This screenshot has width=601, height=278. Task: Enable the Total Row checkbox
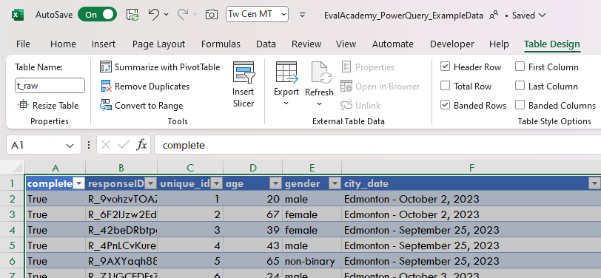[x=445, y=86]
